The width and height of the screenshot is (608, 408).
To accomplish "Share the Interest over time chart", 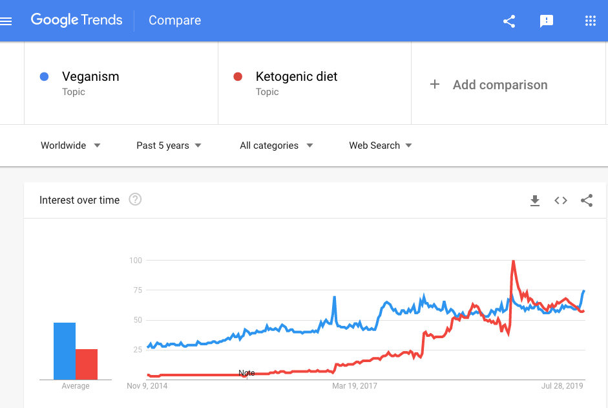I will (587, 200).
